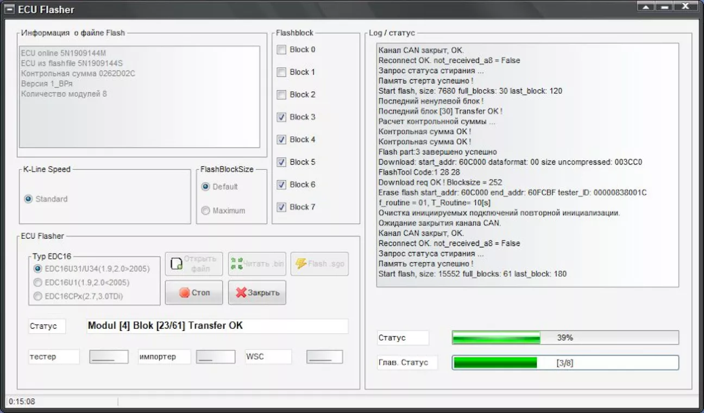Disable the Block 7 checkbox
This screenshot has width=704, height=413.
click(x=281, y=207)
